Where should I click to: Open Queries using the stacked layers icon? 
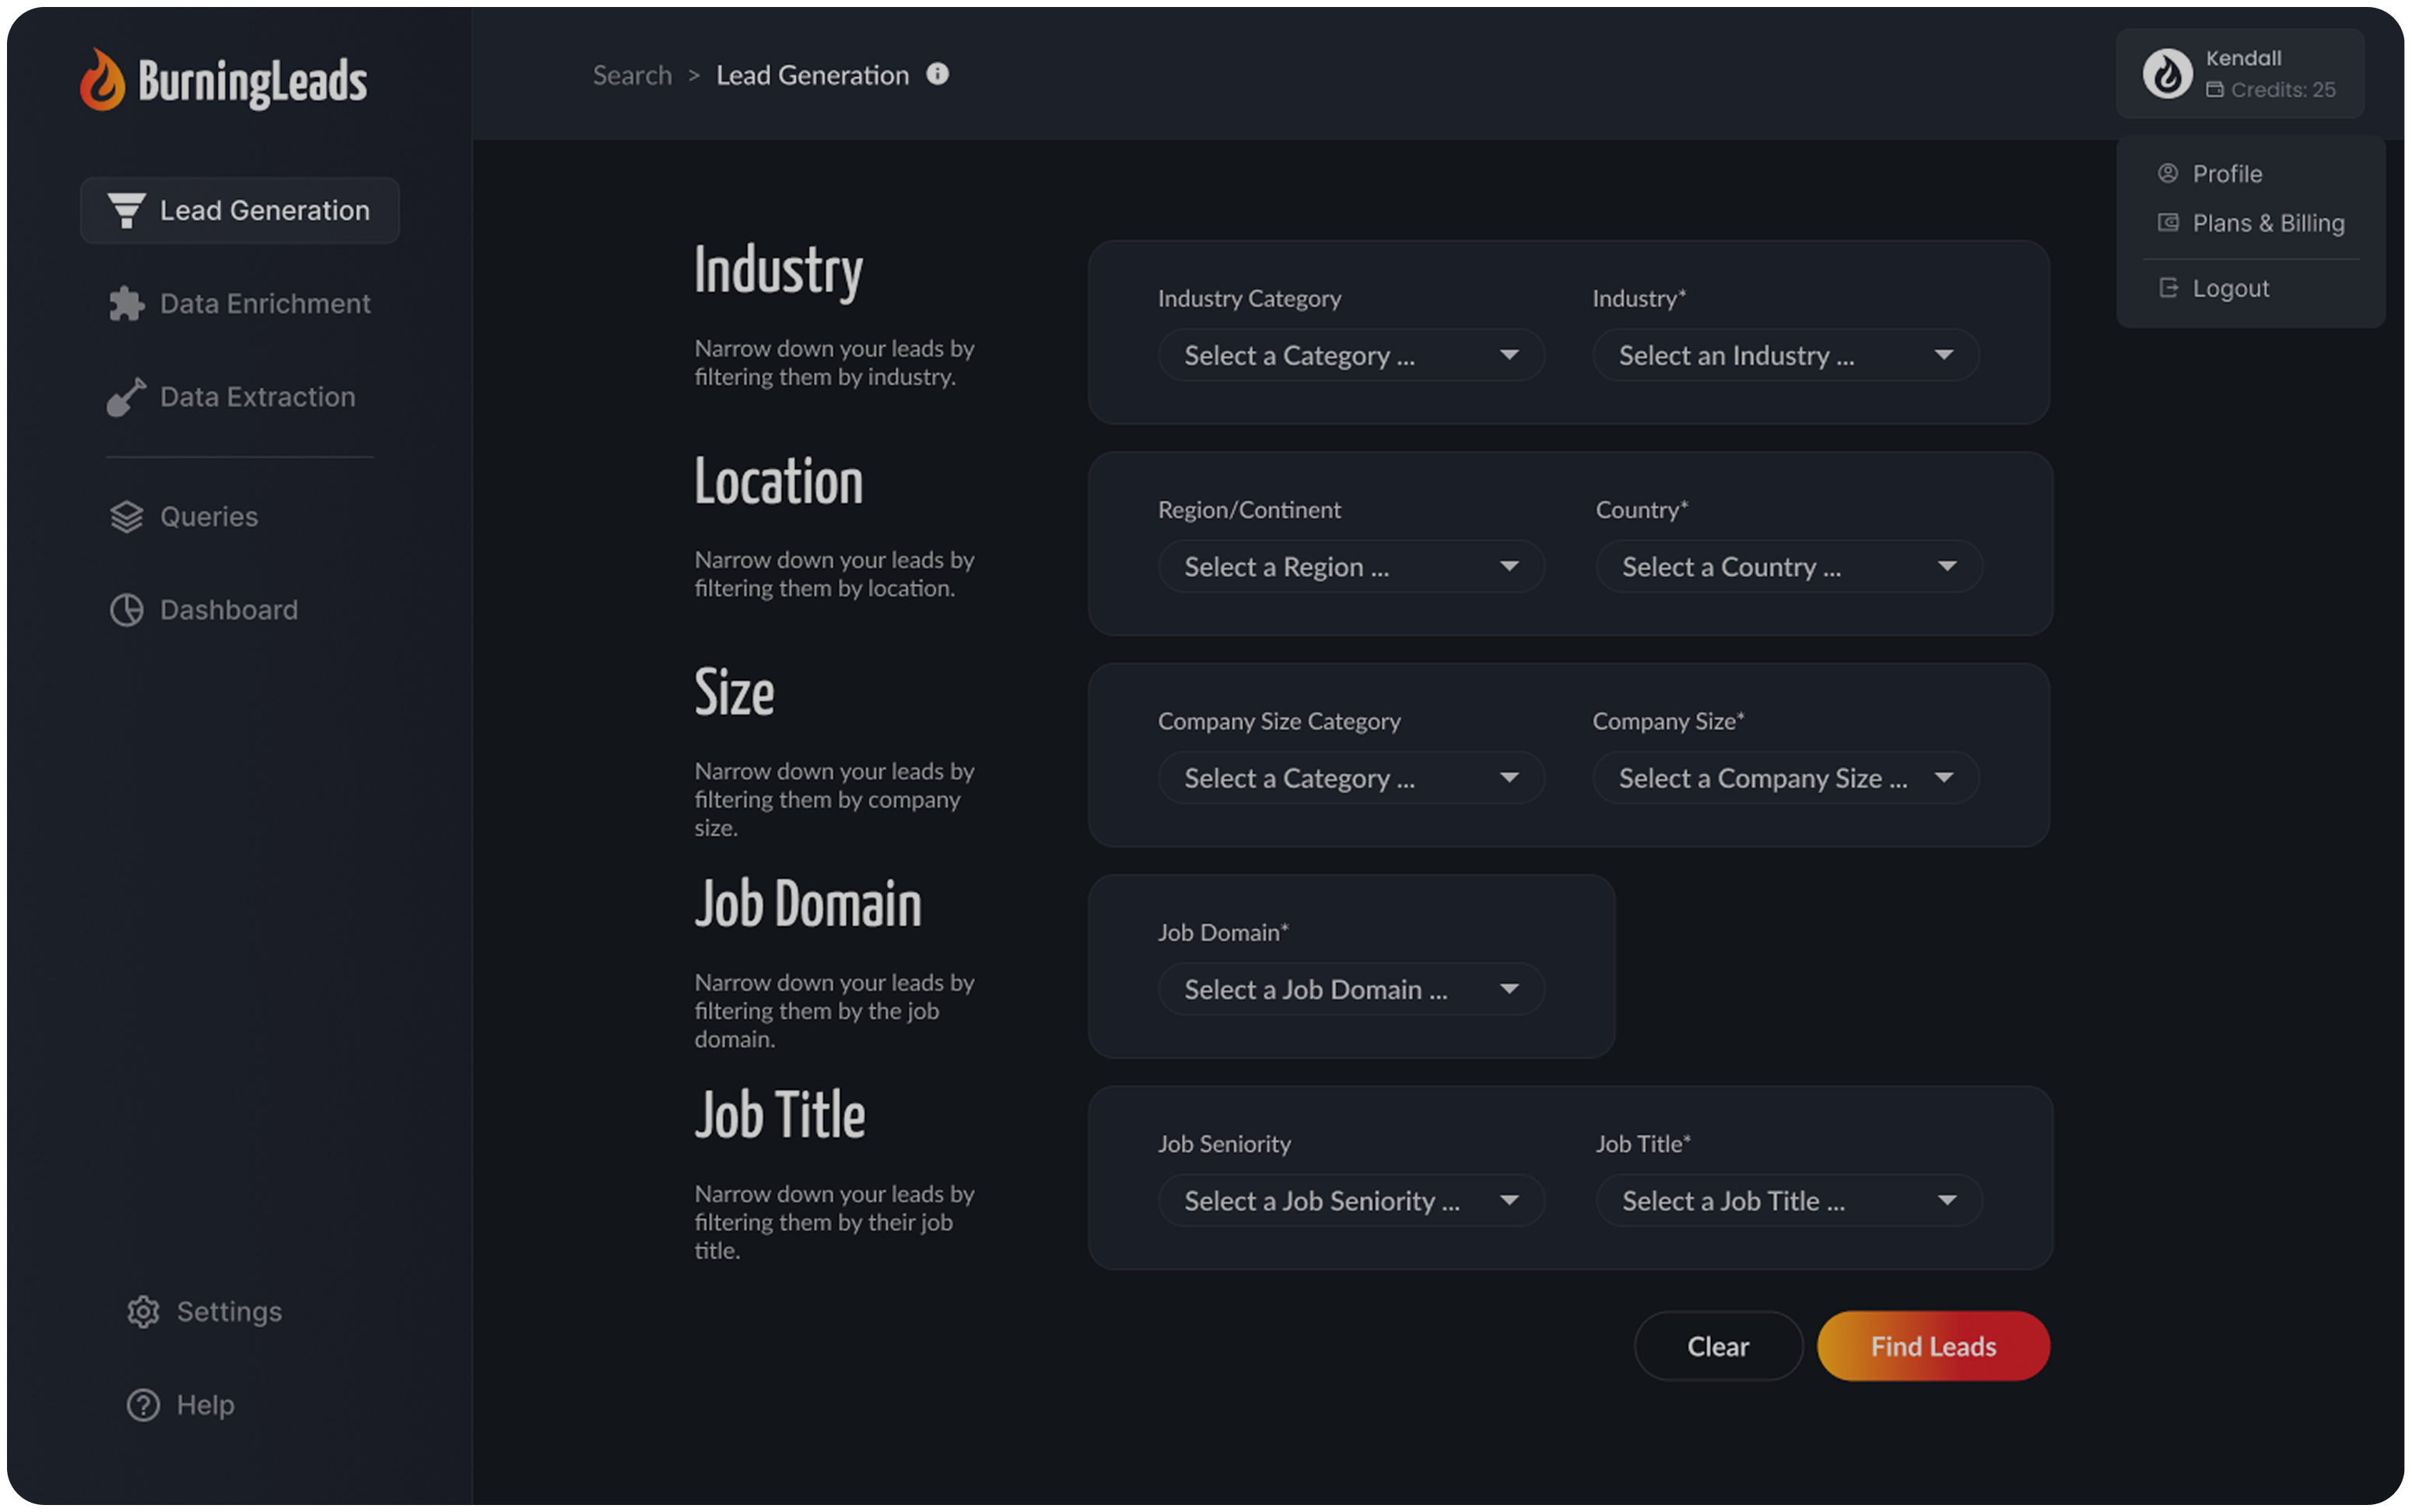[x=127, y=516]
